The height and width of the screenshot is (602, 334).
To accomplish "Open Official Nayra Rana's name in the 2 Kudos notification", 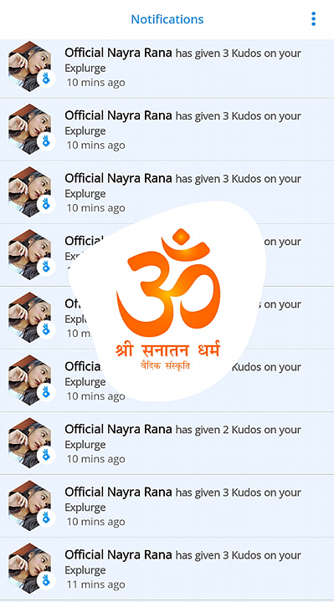I will [x=118, y=429].
